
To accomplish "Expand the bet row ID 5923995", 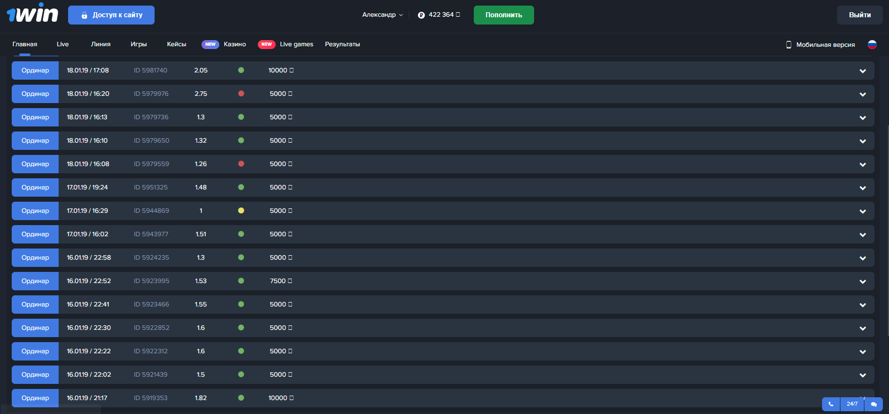I will click(863, 281).
